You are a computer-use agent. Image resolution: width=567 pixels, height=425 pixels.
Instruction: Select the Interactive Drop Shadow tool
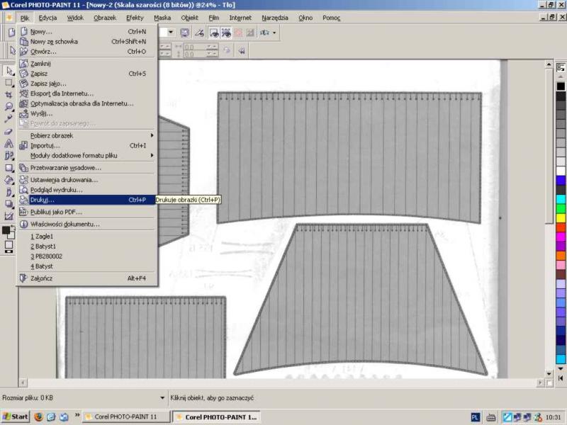(9, 204)
